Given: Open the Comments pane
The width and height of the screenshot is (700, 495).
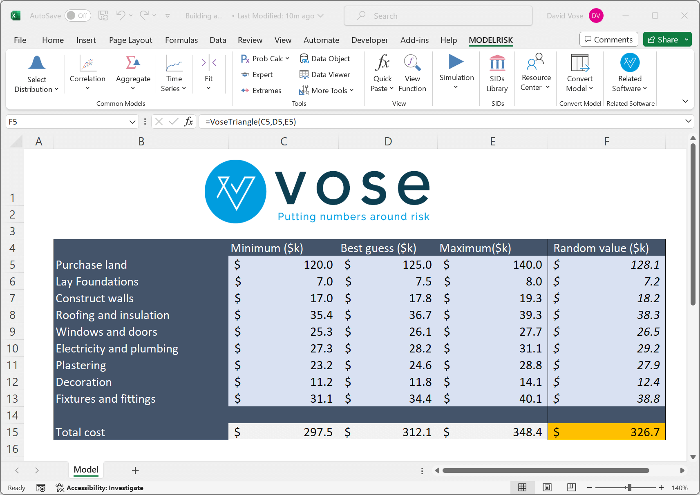Looking at the screenshot, I should click(x=608, y=39).
